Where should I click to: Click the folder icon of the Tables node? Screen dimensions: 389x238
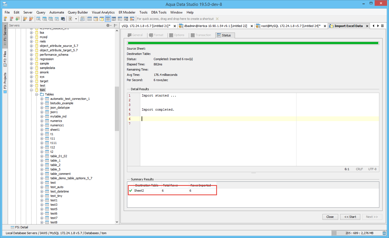[x=42, y=94]
